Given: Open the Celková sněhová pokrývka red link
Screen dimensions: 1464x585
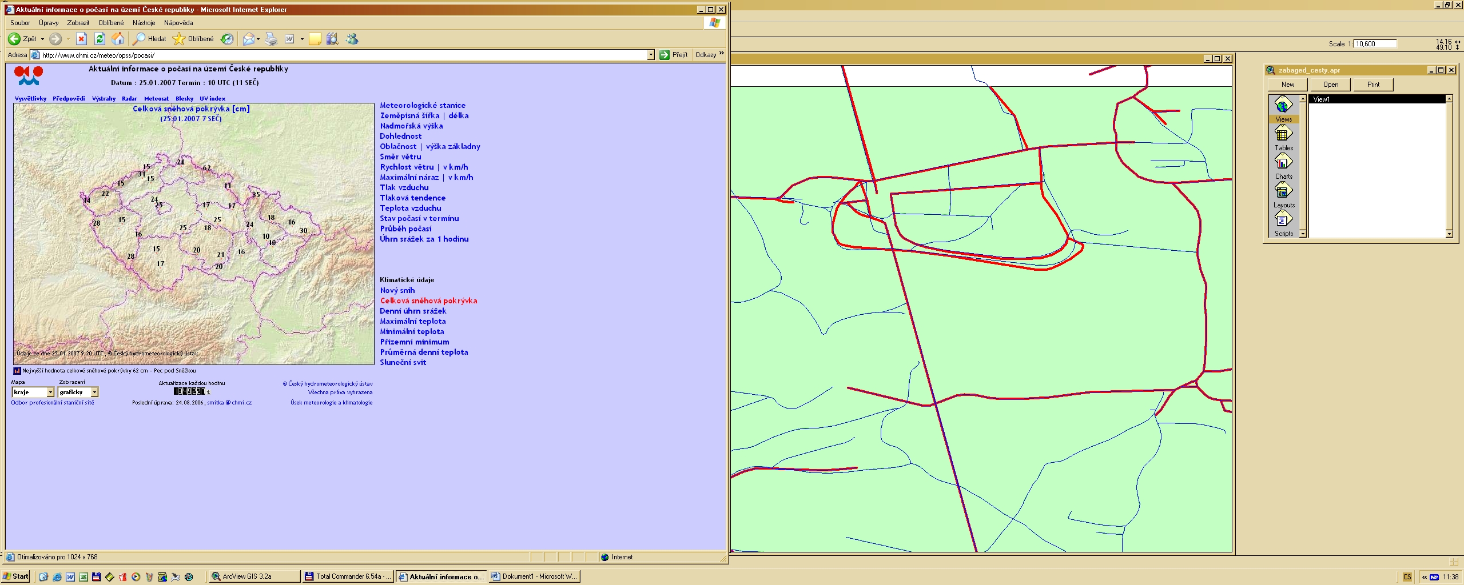Looking at the screenshot, I should point(428,300).
